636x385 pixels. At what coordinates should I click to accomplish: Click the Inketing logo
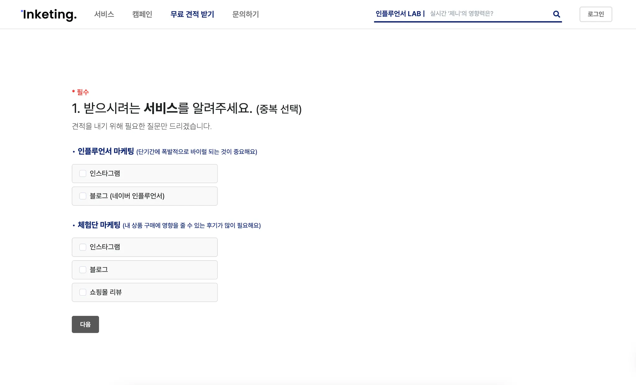point(49,14)
